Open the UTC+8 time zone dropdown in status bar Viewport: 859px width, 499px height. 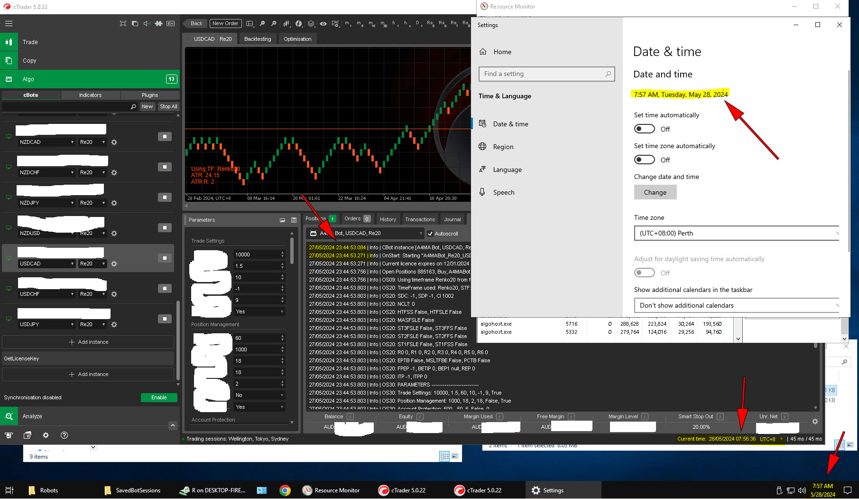point(771,439)
